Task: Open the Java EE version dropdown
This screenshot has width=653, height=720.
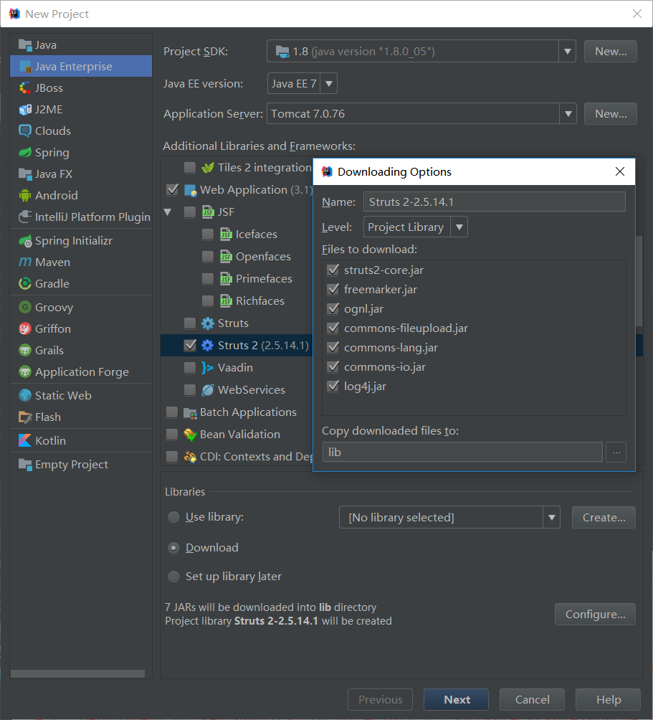Action: click(x=328, y=84)
